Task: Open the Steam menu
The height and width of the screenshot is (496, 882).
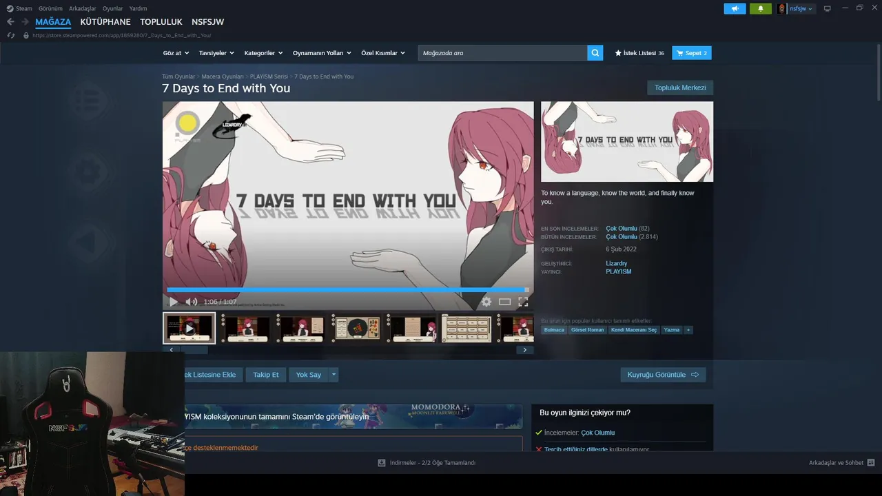Action: [x=24, y=8]
